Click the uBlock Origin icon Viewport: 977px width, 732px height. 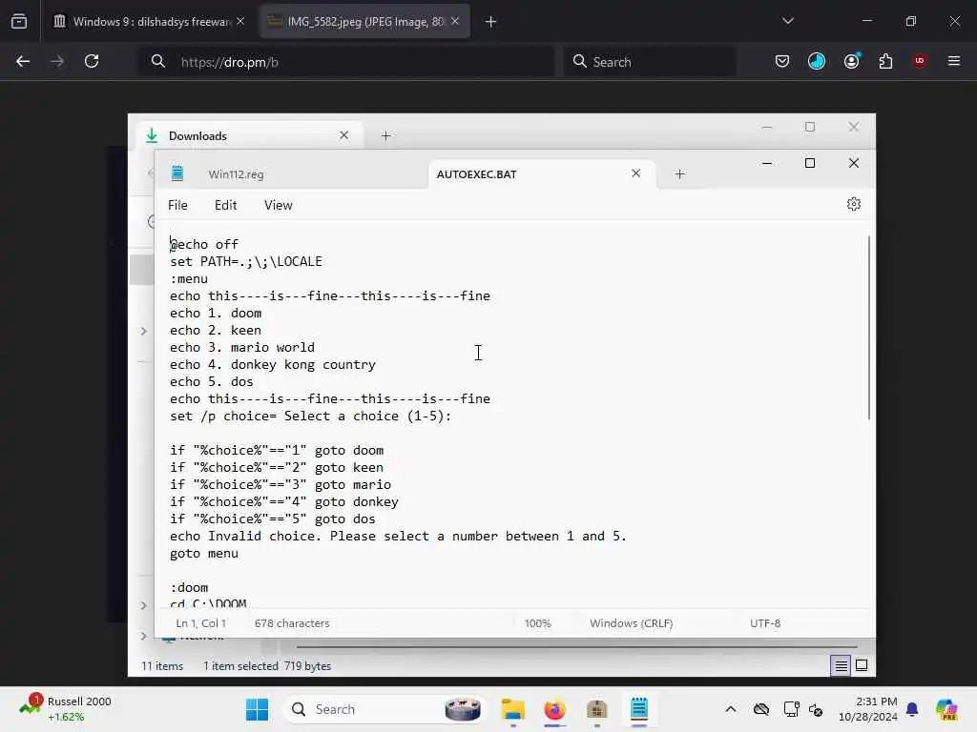920,61
